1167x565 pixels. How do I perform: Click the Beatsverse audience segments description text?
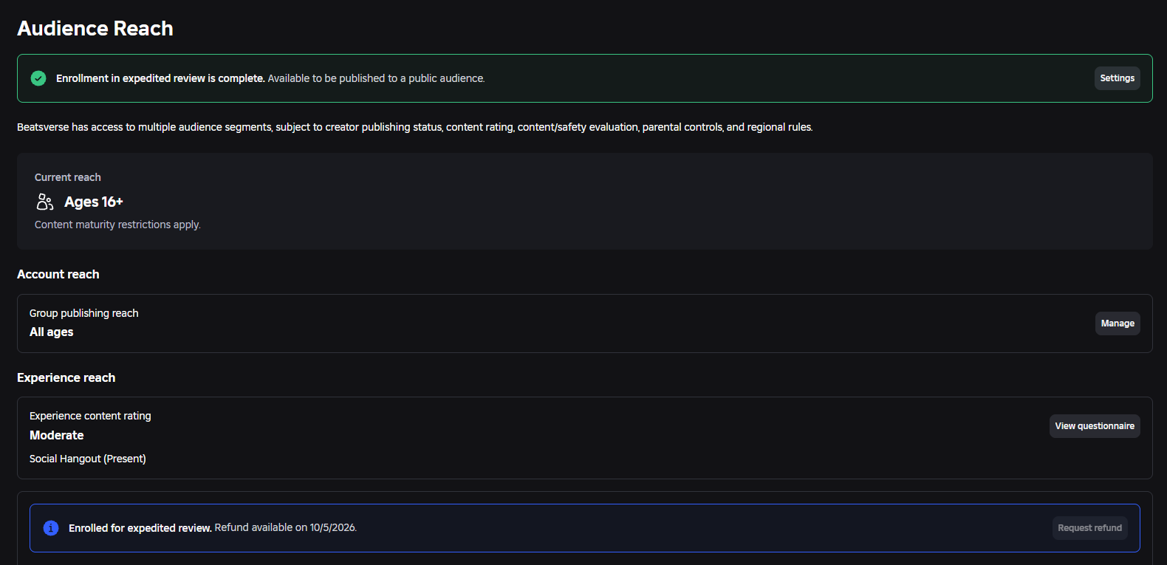(415, 127)
